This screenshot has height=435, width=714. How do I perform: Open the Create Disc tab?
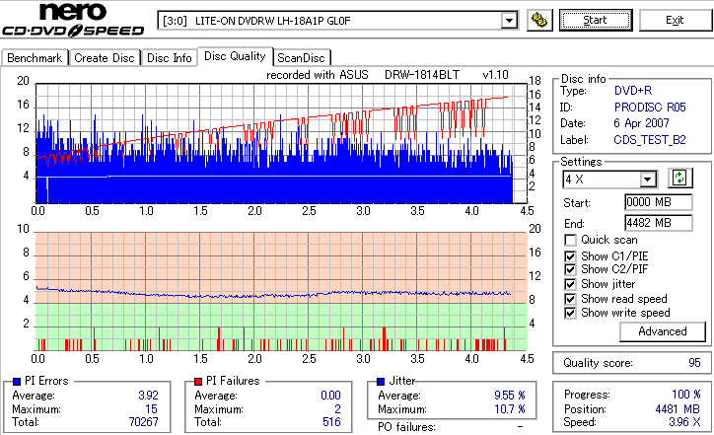[x=105, y=58]
